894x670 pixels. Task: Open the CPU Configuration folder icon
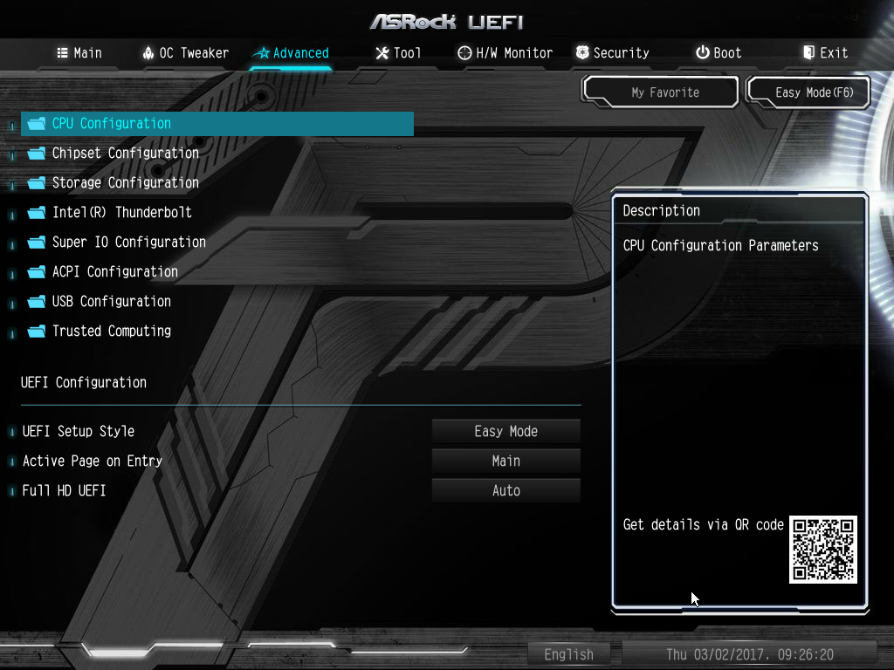pos(37,124)
